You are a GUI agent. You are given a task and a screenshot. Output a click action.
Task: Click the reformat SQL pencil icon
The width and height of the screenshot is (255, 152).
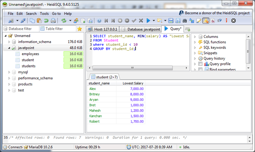coord(199,21)
